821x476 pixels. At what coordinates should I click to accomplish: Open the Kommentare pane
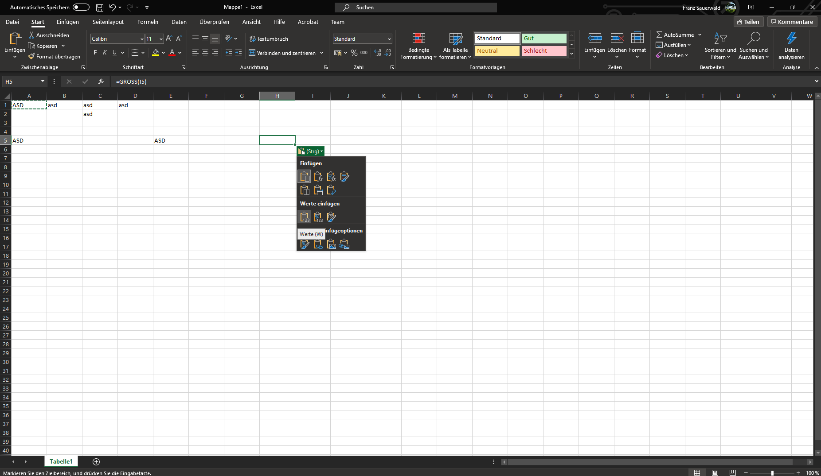792,22
